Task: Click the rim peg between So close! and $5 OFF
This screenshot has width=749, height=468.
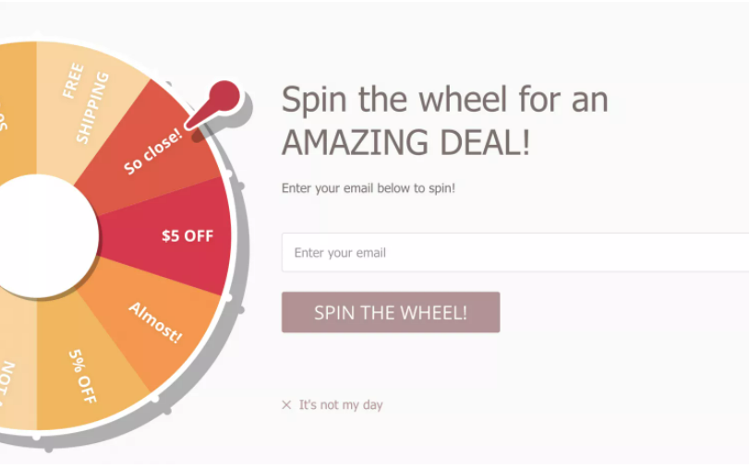Action: [x=240, y=186]
